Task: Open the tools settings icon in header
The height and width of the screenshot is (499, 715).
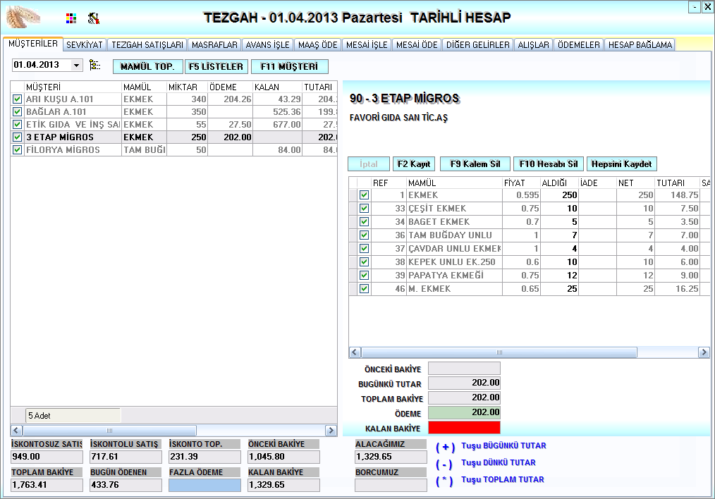Action: (93, 18)
